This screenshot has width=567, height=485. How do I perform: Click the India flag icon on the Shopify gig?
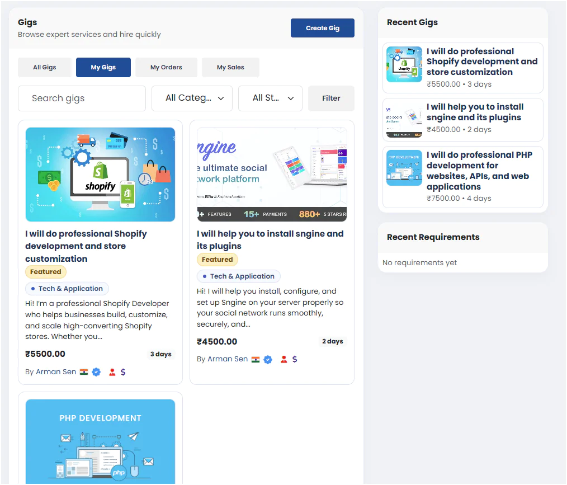coord(84,372)
